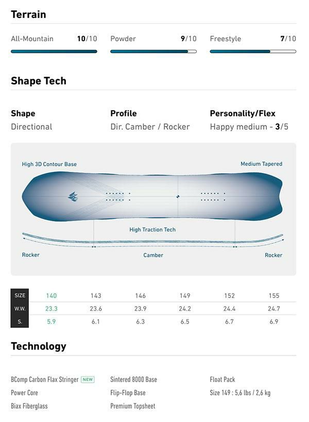
Task: Open the Power Core technology item
Action: pyautogui.click(x=25, y=393)
